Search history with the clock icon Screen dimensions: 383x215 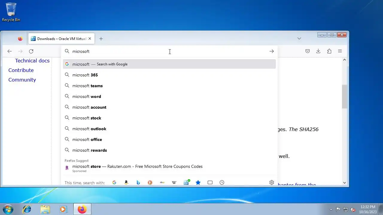(222, 182)
